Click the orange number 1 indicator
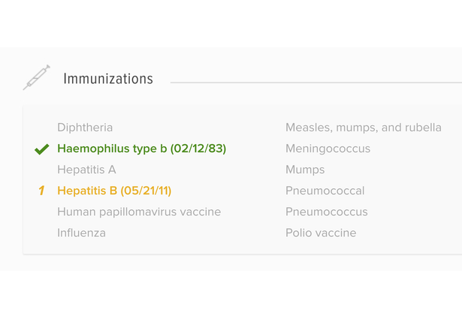This screenshot has height=318, width=462. [42, 190]
